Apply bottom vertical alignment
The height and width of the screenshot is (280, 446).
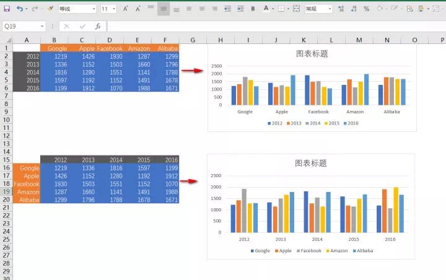click(x=177, y=9)
